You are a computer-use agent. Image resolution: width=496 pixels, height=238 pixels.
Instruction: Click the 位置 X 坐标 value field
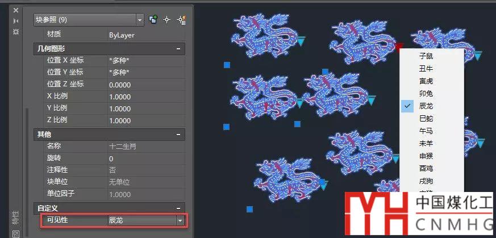[146, 60]
